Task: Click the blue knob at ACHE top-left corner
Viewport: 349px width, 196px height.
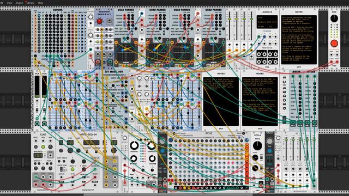Action: 171,140
